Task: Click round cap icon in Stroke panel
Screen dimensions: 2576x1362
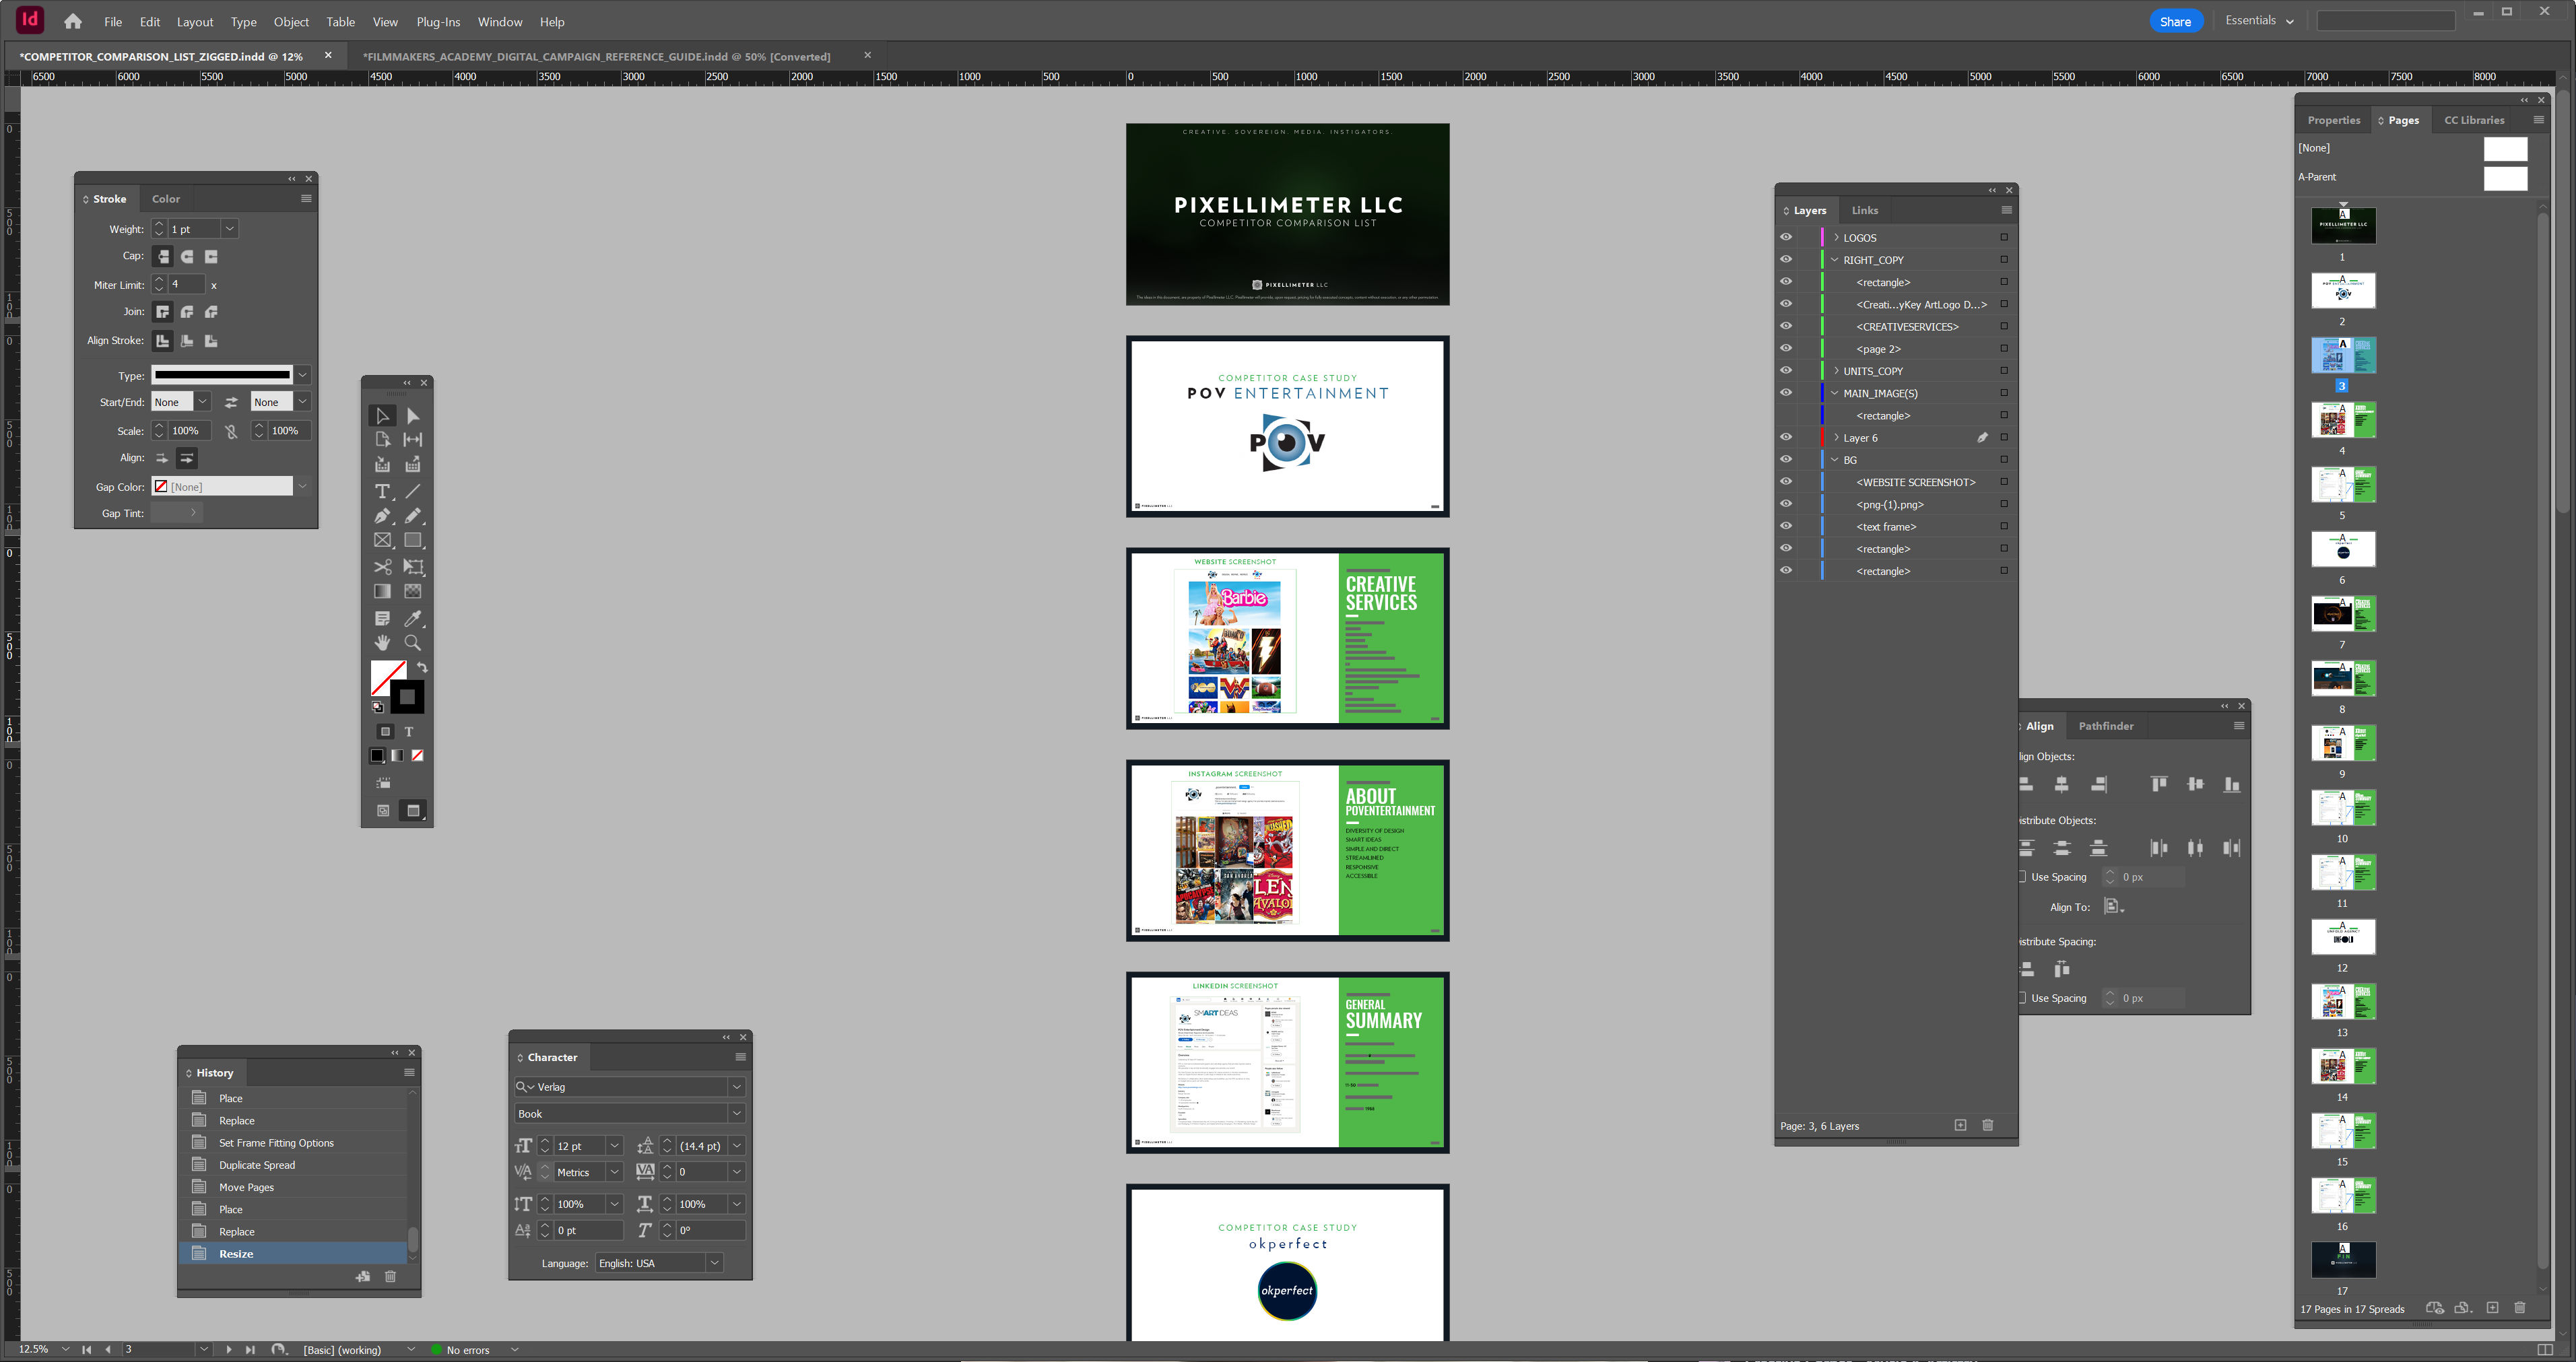Action: click(187, 256)
